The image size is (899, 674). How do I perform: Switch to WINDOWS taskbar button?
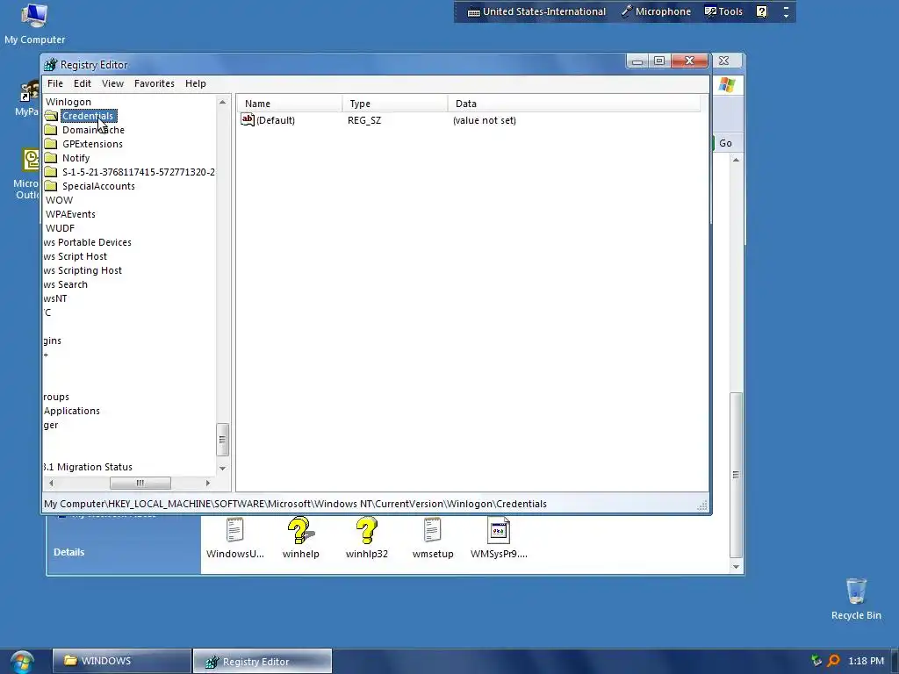point(122,661)
